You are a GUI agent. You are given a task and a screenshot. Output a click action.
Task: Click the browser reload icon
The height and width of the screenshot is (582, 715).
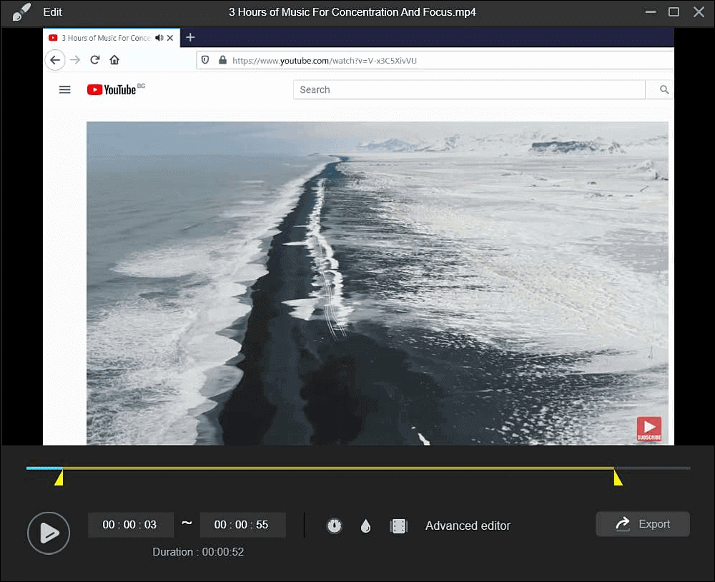pos(94,60)
